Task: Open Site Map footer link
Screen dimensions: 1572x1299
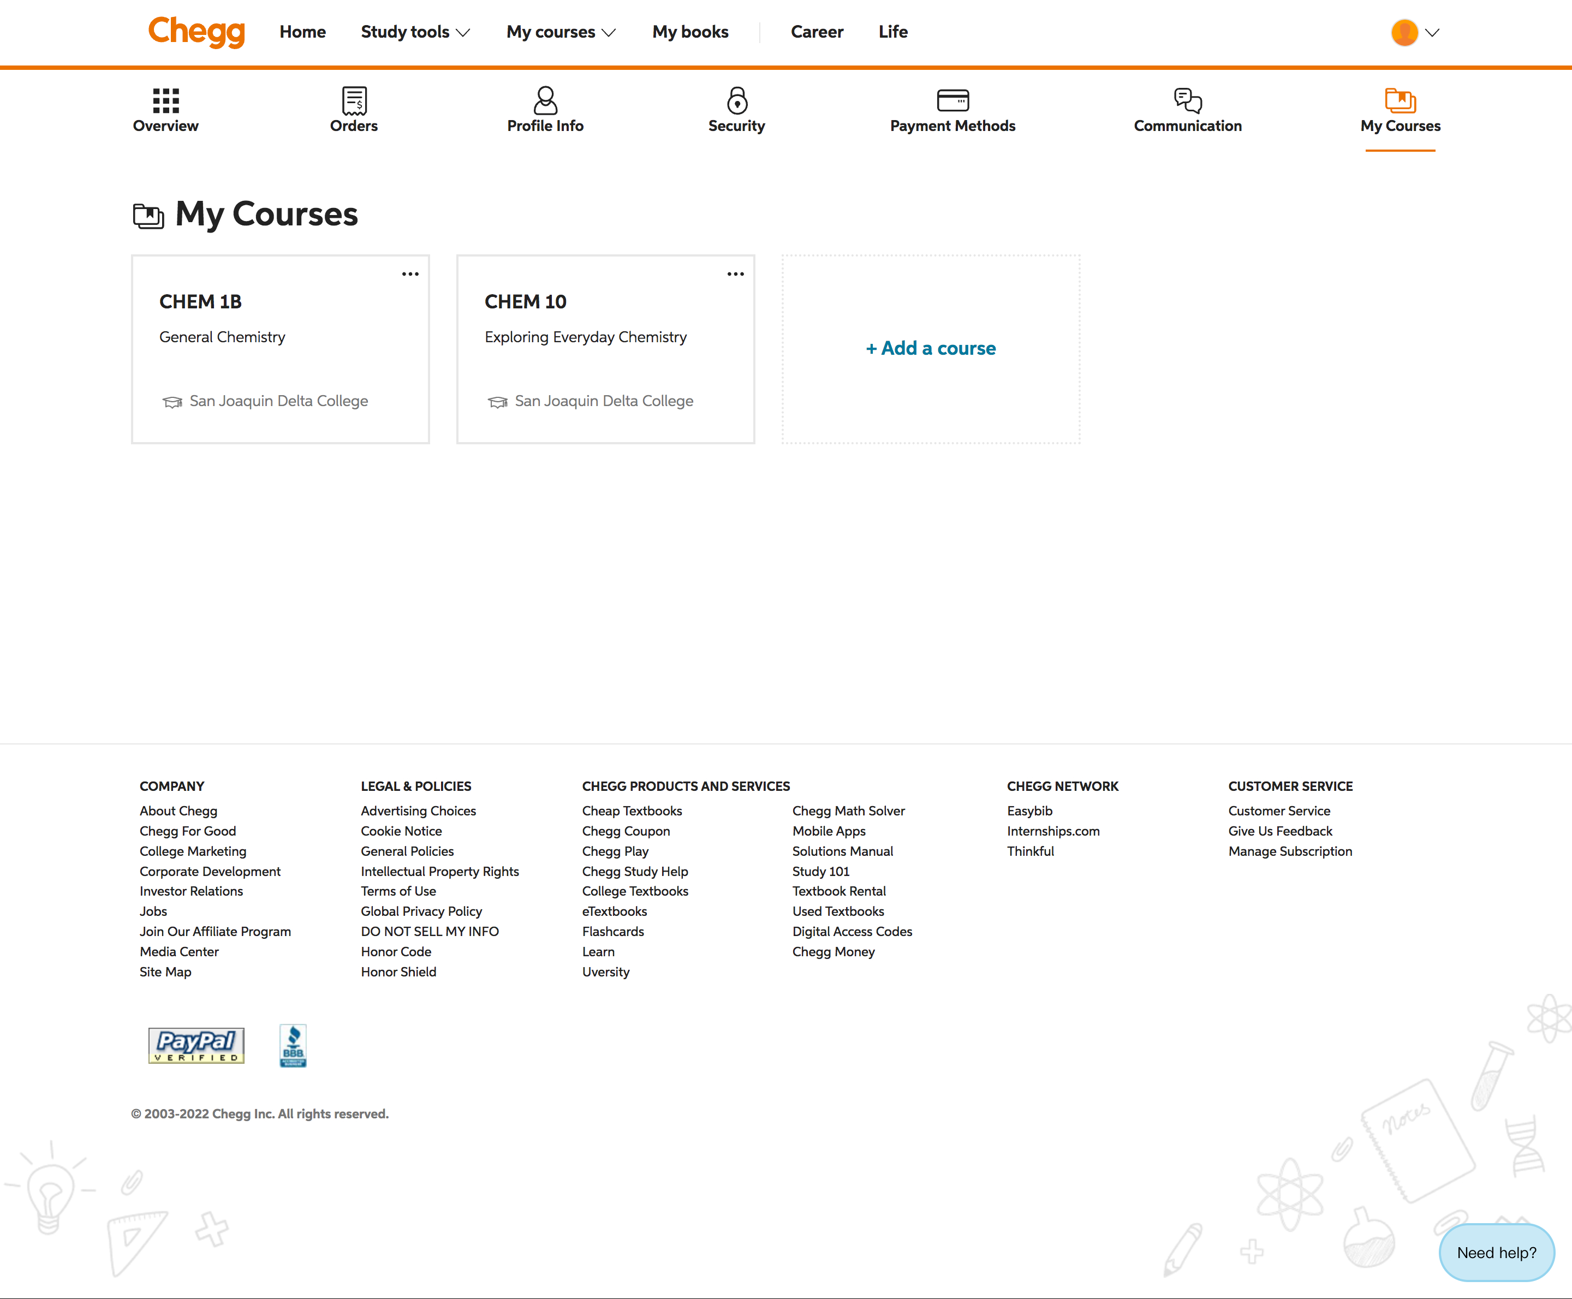Action: tap(165, 972)
